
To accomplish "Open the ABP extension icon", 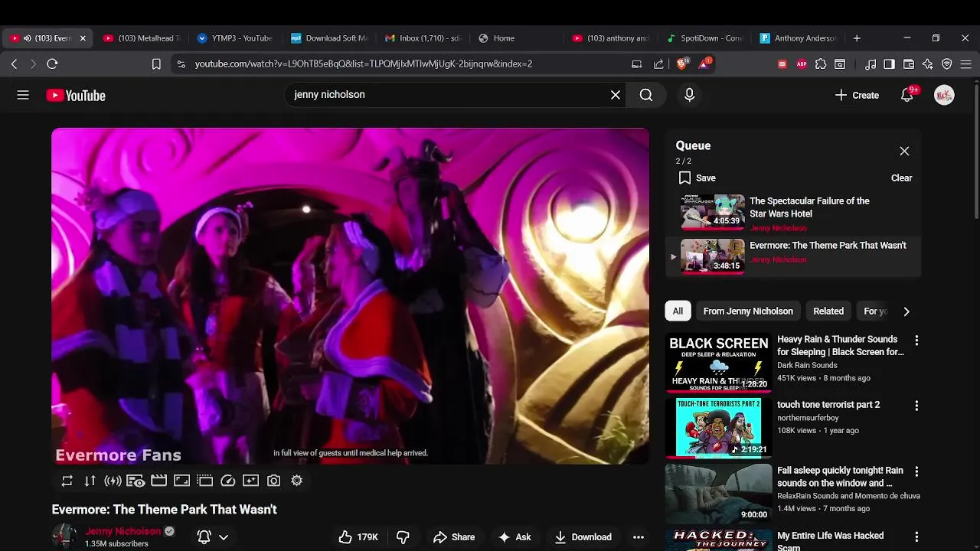I will tap(802, 64).
